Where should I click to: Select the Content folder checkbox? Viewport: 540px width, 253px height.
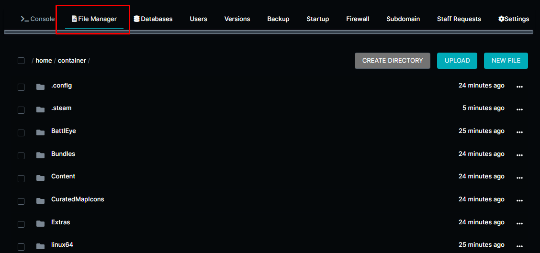[21, 178]
